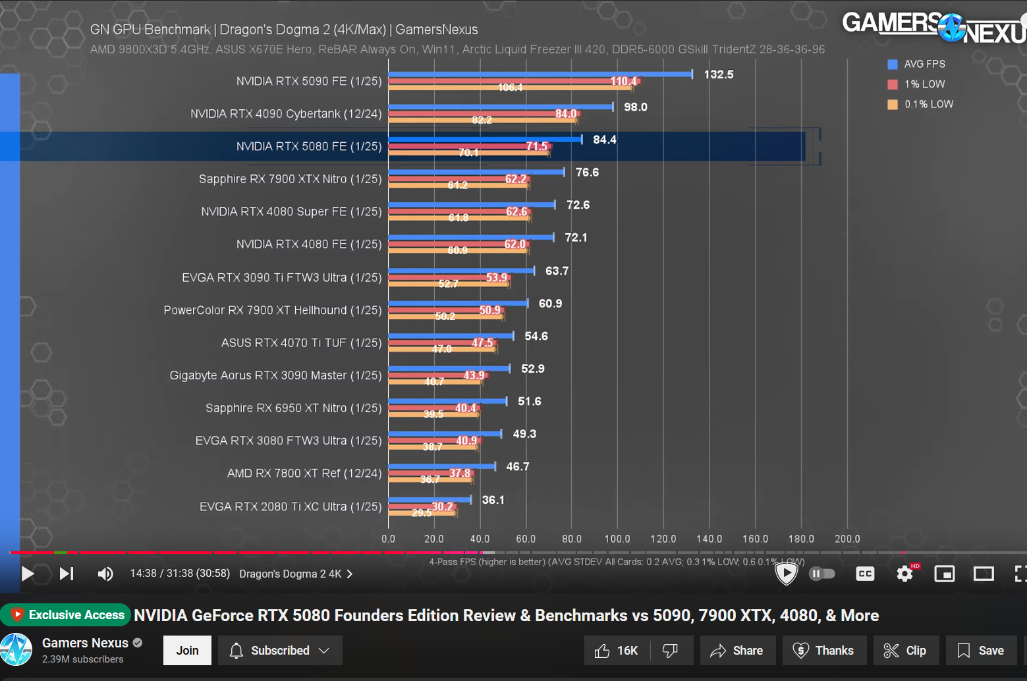The width and height of the screenshot is (1027, 681).
Task: Click the Join membership button
Action: [187, 651]
